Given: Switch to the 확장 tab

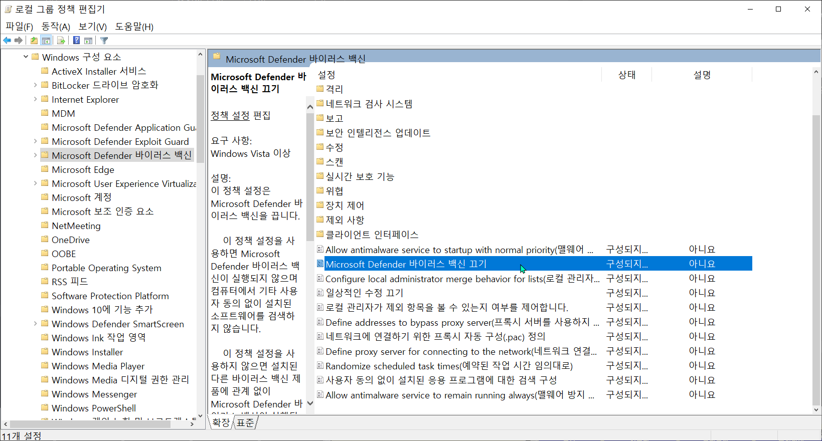Looking at the screenshot, I should click(x=221, y=422).
